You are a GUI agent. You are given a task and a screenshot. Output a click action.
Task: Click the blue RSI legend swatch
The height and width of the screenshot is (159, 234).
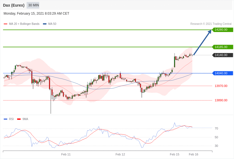6,119
